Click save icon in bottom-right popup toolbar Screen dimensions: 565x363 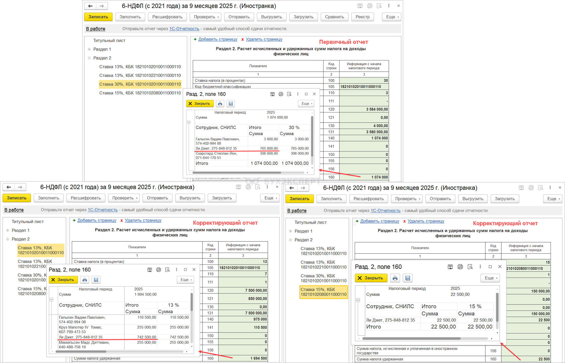coord(407,278)
